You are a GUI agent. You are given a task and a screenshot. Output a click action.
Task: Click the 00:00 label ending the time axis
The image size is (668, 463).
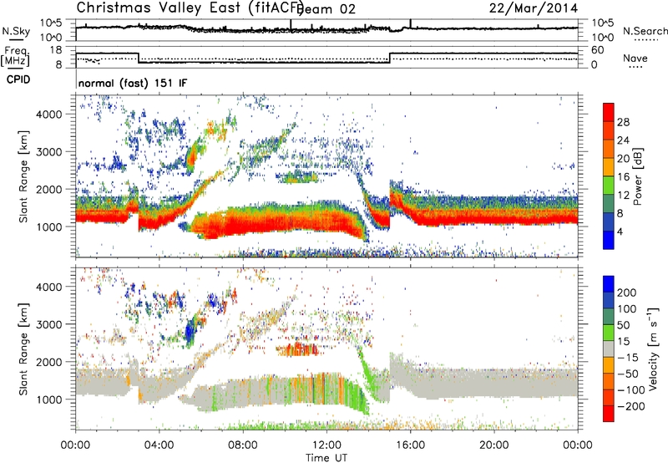[577, 445]
